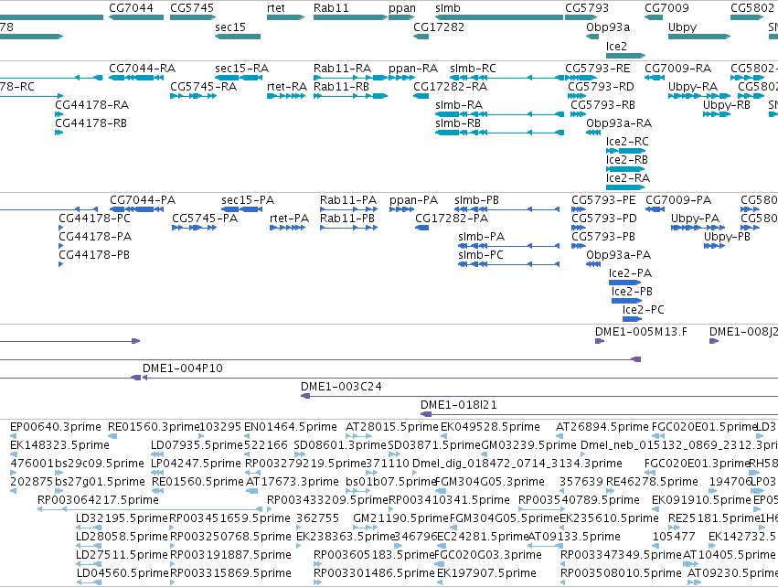Screen dimensions: 778x587
Task: Select the RP003508010.5prime EST label
Action: 621,573
